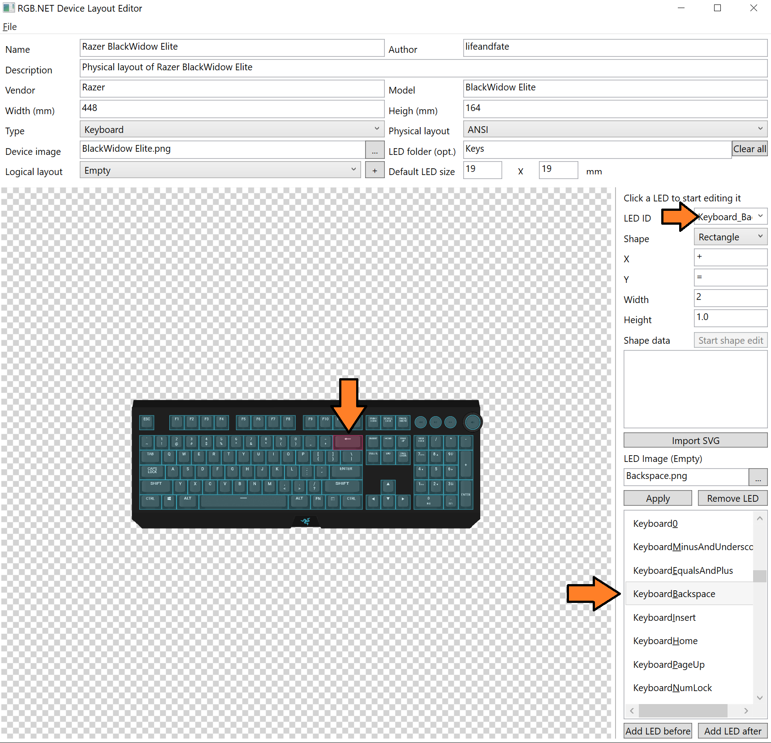Select the round volume knob LED
The height and width of the screenshot is (743, 771).
click(x=473, y=422)
